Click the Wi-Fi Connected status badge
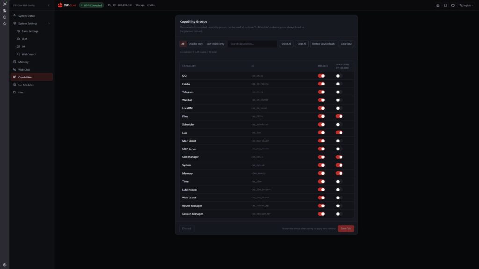Viewport: 479px width, 269px height. (91, 5)
